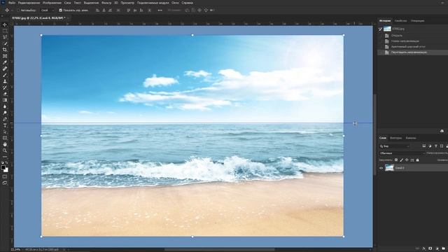Click the Quick Mask mode icon
448x252 pixels.
pos(5,176)
